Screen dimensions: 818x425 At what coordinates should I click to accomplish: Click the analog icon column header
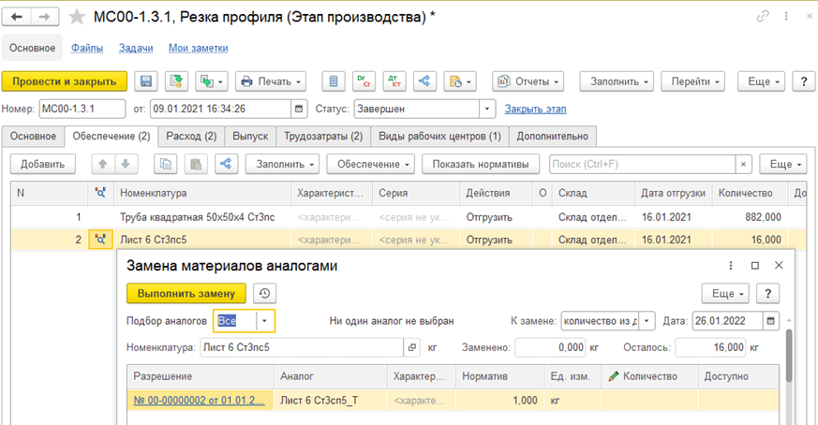[100, 193]
